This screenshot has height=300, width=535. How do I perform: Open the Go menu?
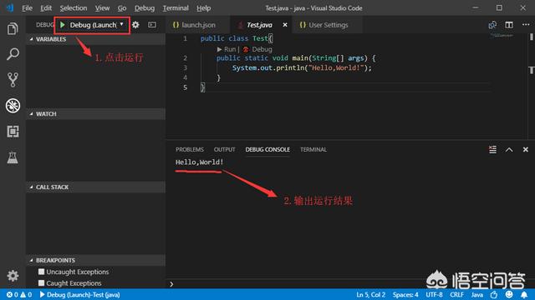point(122,7)
